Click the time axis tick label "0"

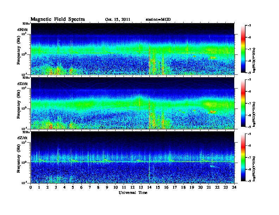pyautogui.click(x=31, y=188)
